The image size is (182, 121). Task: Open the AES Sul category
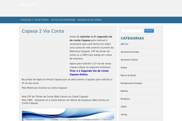124,44
